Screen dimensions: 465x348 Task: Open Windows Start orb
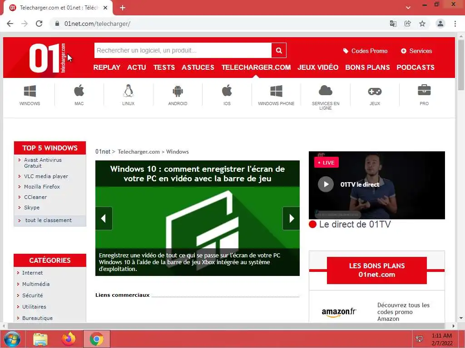coord(12,339)
